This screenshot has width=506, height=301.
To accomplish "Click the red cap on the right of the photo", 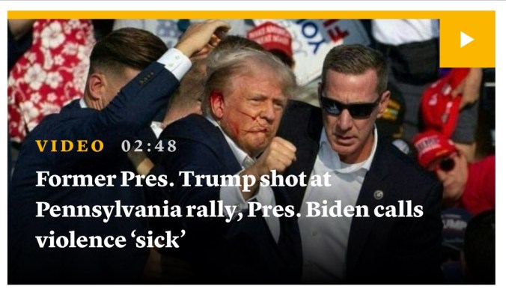I will [x=433, y=148].
